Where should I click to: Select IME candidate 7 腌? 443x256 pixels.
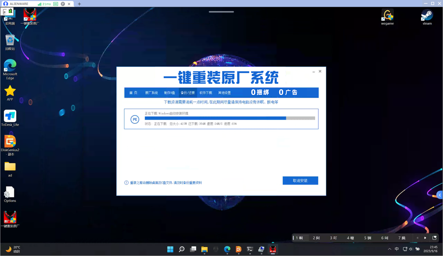tap(402, 238)
